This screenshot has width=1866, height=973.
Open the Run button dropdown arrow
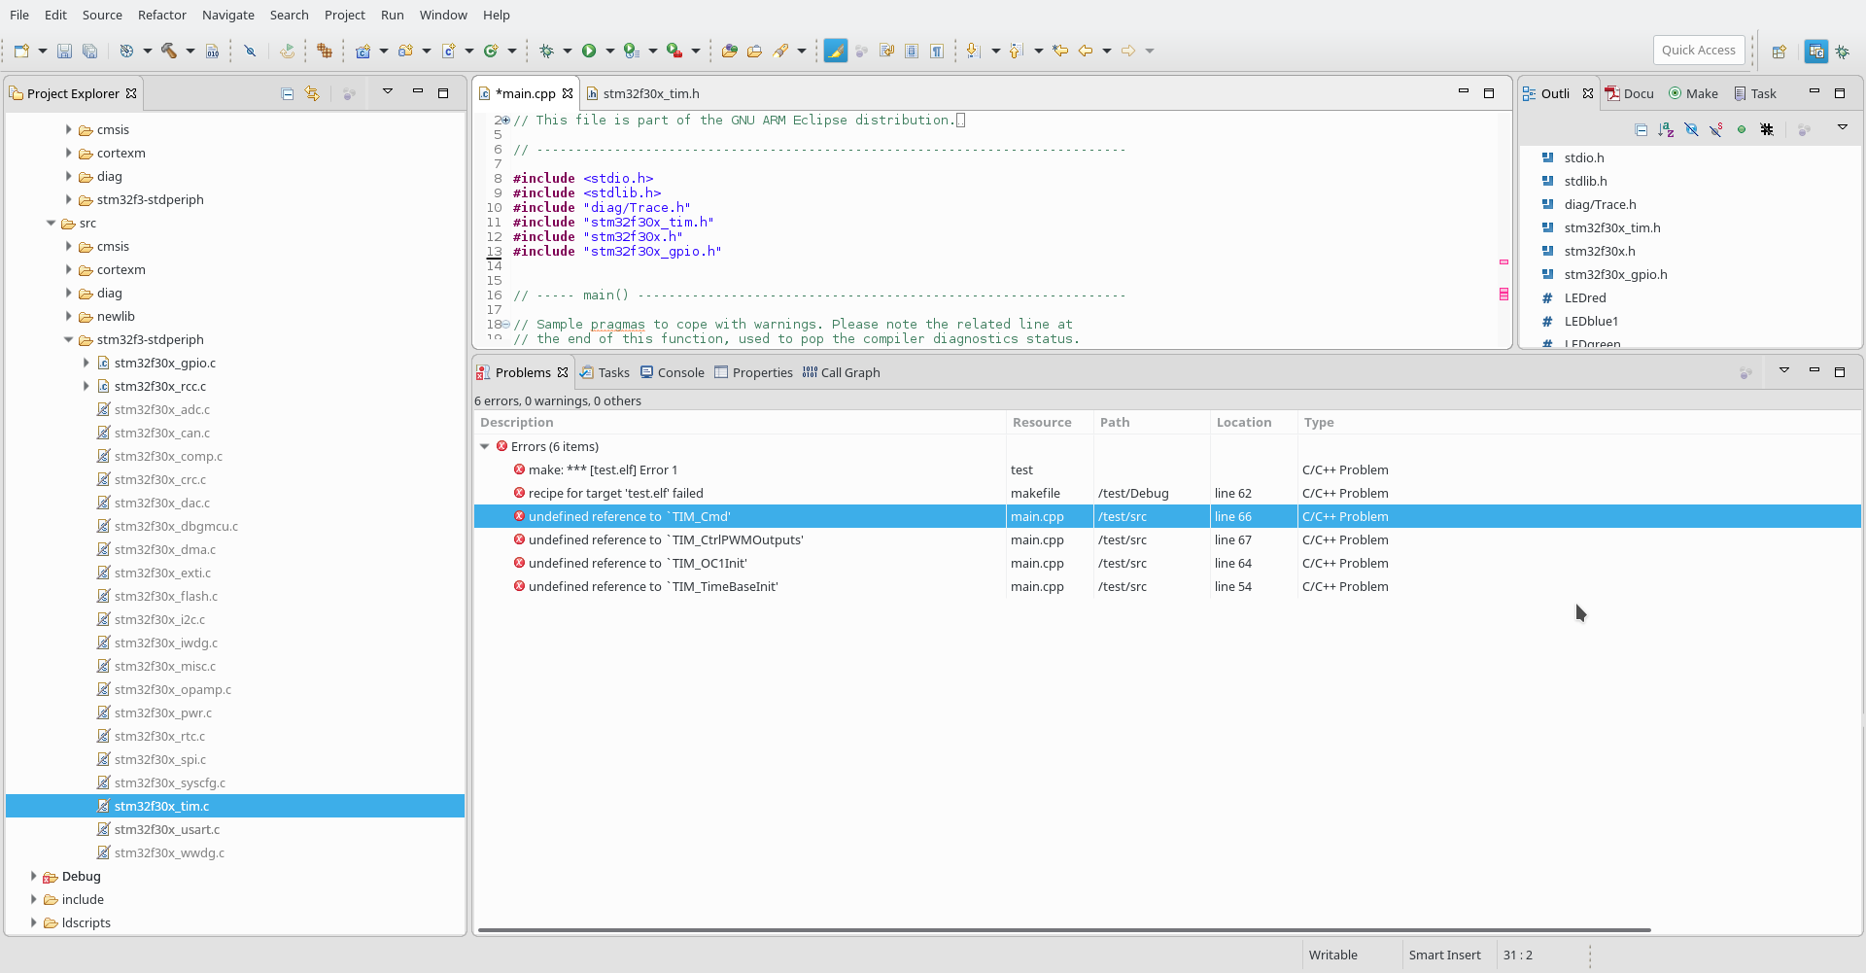tap(610, 52)
